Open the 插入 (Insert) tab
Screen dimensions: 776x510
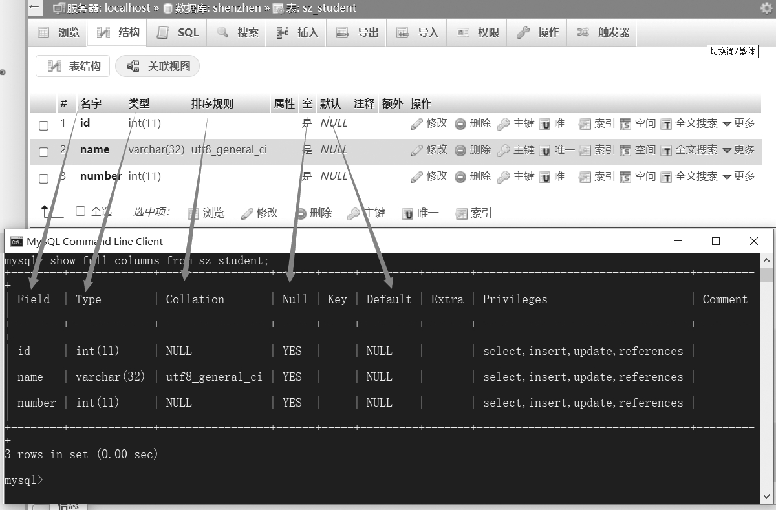pos(296,32)
